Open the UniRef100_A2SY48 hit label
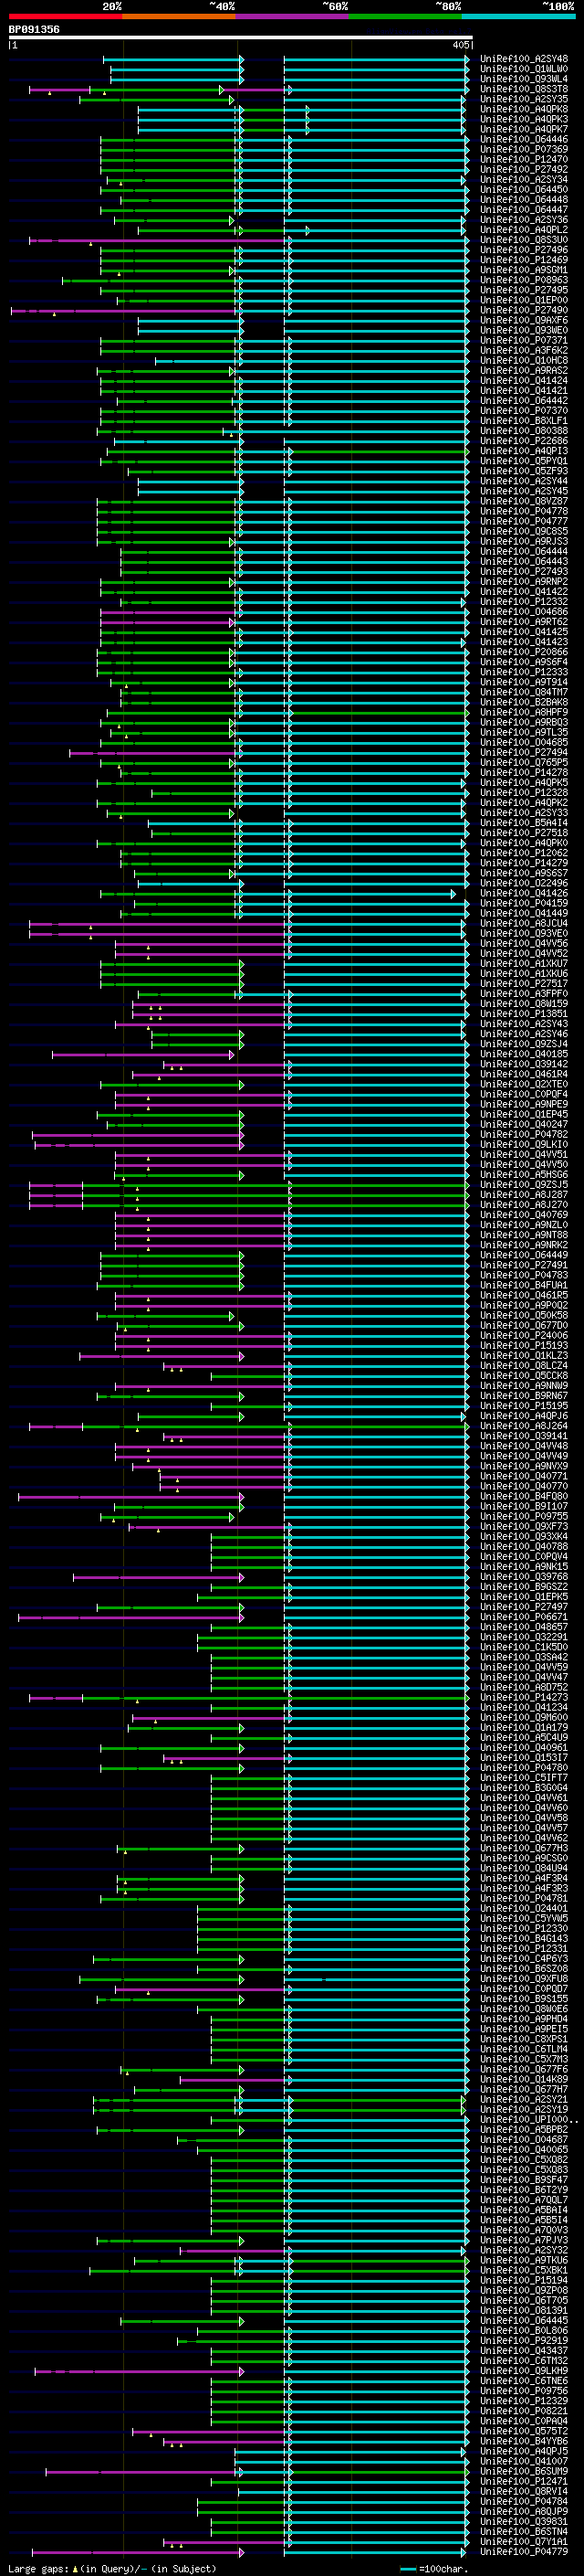 click(524, 59)
